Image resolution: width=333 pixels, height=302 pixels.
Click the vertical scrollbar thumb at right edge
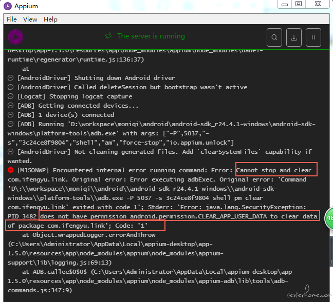(331, 251)
